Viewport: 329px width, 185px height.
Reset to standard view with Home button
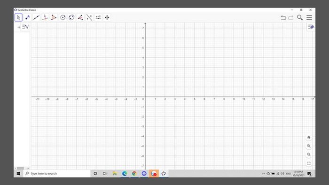(x=309, y=138)
